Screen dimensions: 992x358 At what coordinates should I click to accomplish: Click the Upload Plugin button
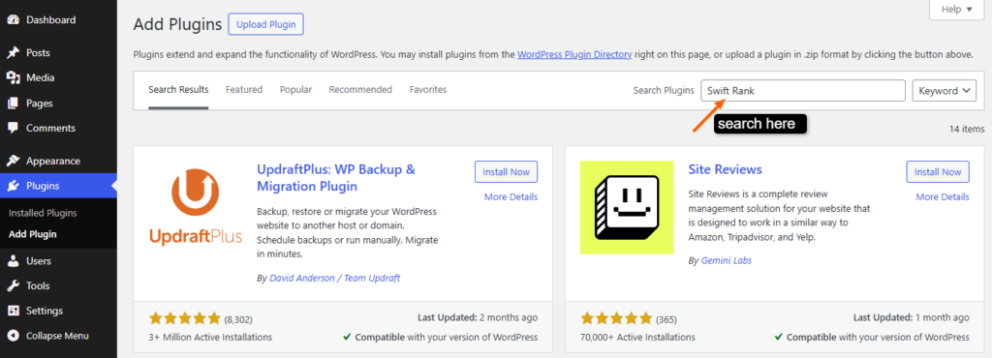coord(265,24)
